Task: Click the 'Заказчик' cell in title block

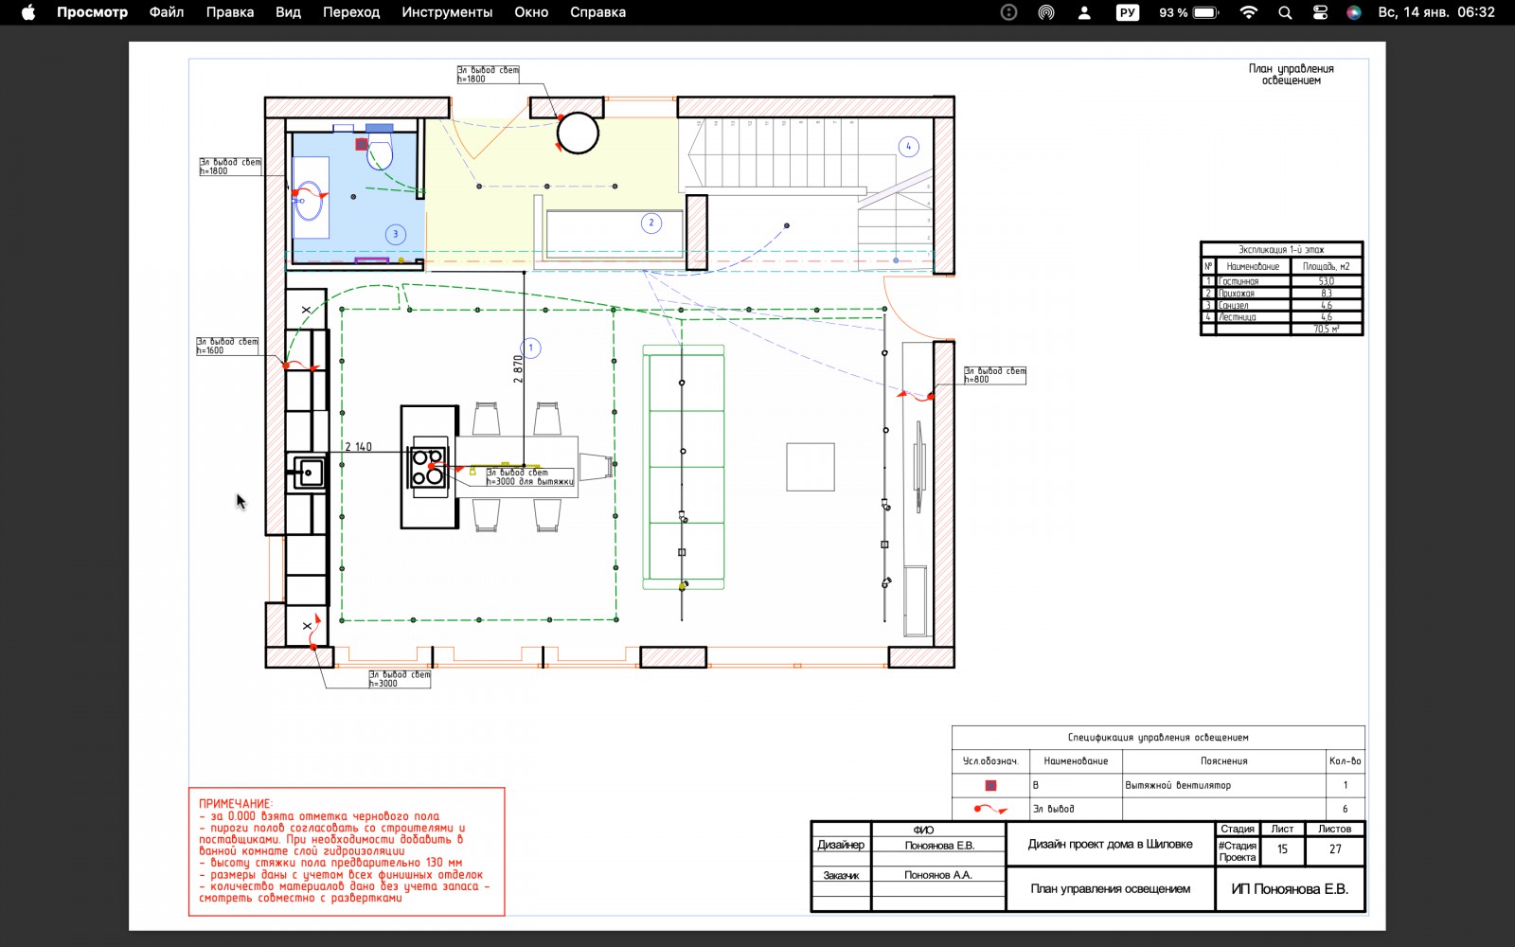Action: (841, 875)
